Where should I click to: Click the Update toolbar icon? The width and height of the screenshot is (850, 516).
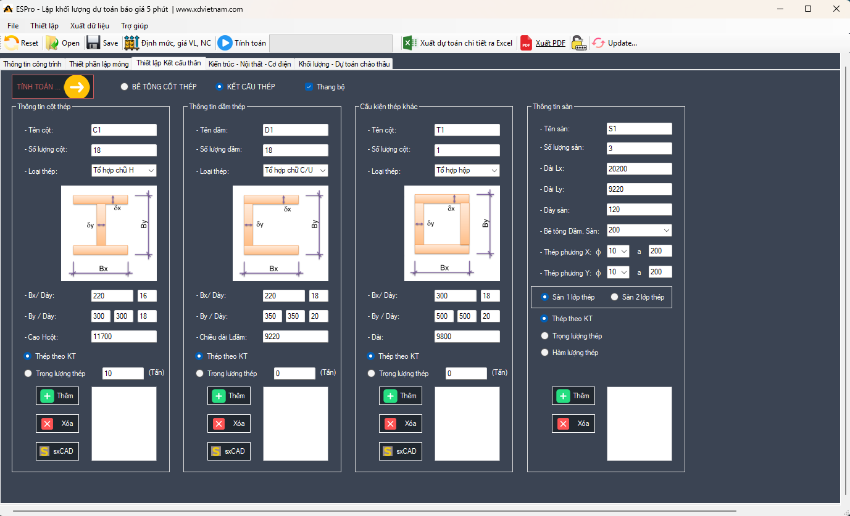point(598,43)
